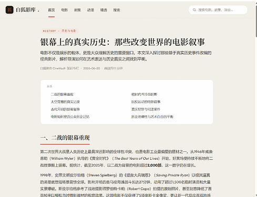Open the 动漫 nav tab
257x197 pixels.
(90, 10)
